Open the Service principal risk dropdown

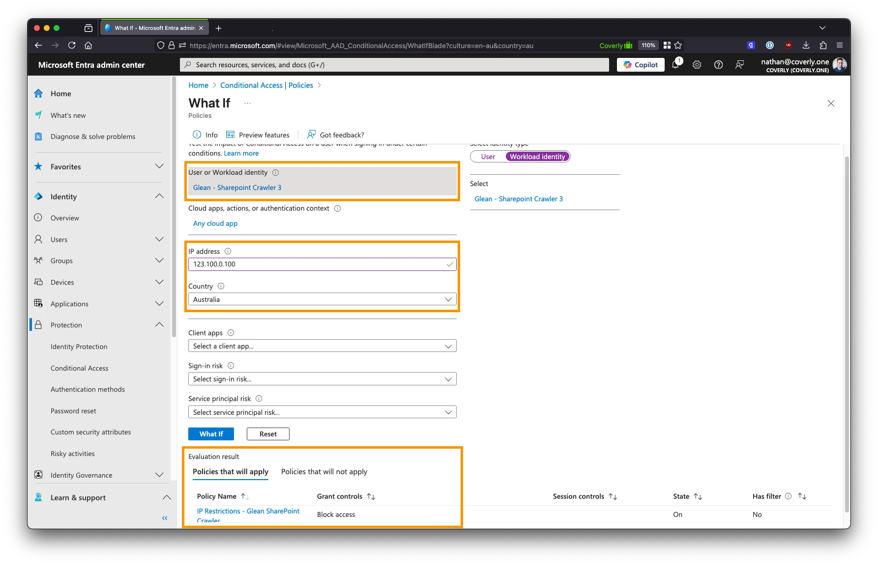(x=322, y=412)
